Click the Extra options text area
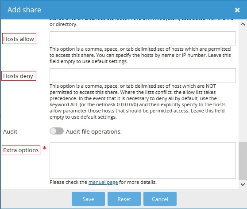 (143, 160)
